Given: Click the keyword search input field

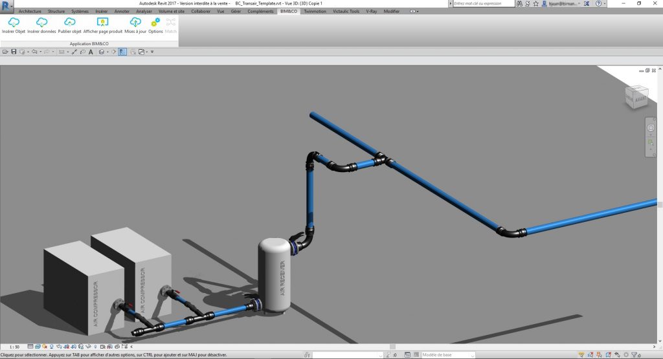Looking at the screenshot, I should click(482, 4).
